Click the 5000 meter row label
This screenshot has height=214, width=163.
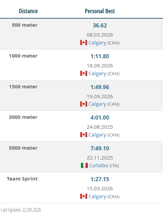pos(23,148)
